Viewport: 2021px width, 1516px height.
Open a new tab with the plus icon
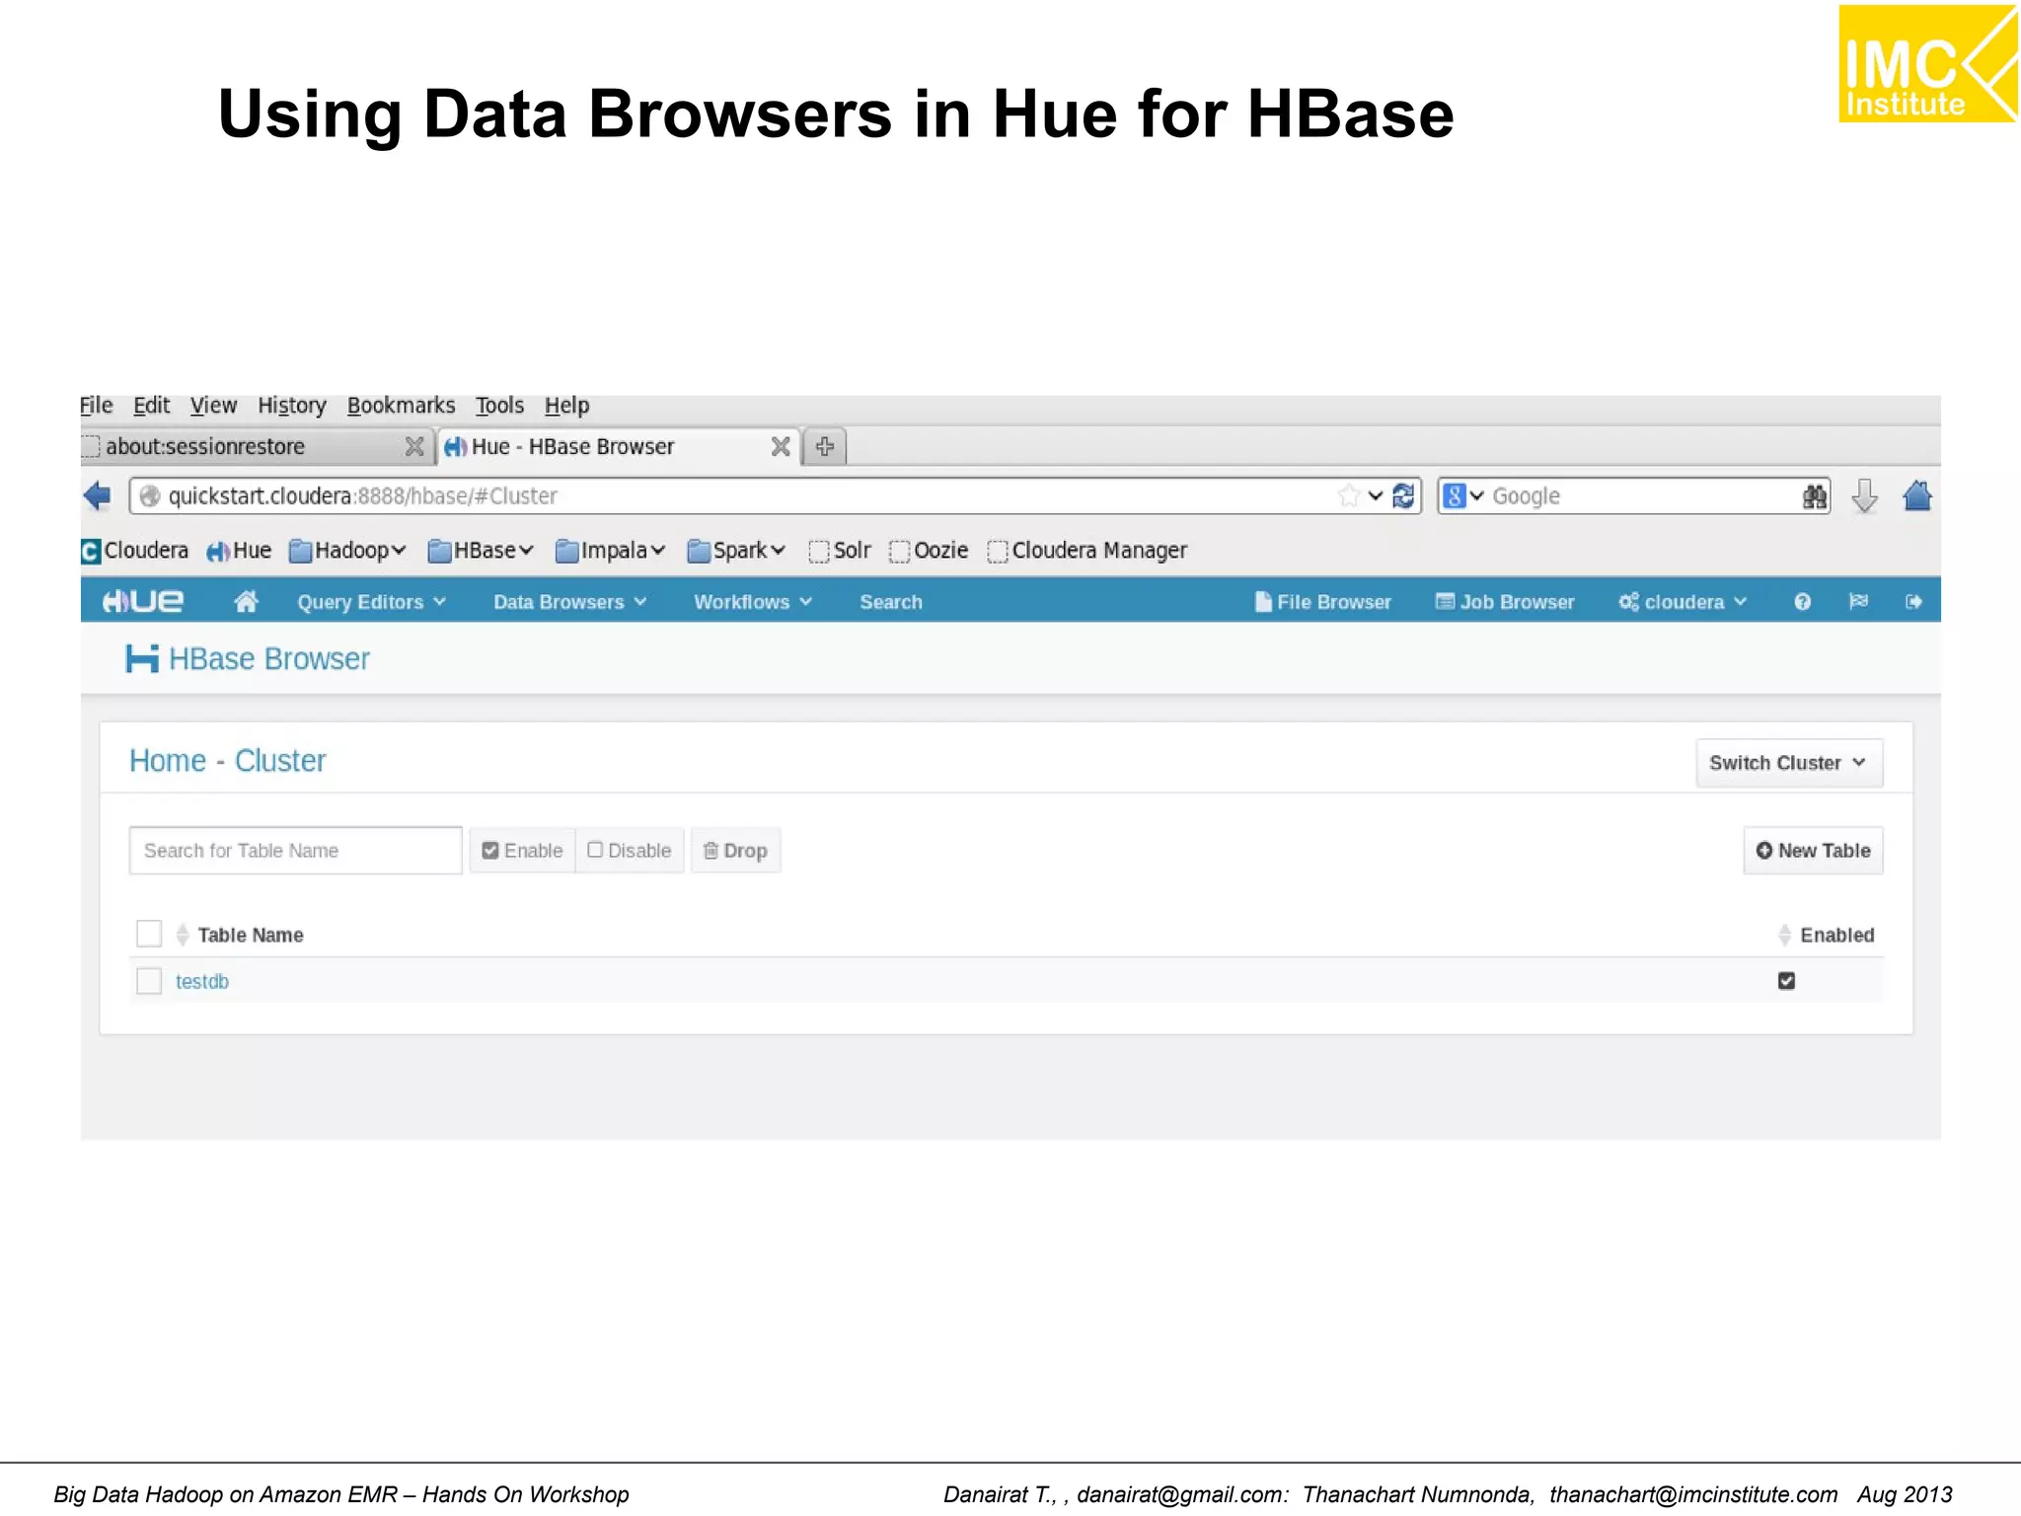tap(825, 446)
